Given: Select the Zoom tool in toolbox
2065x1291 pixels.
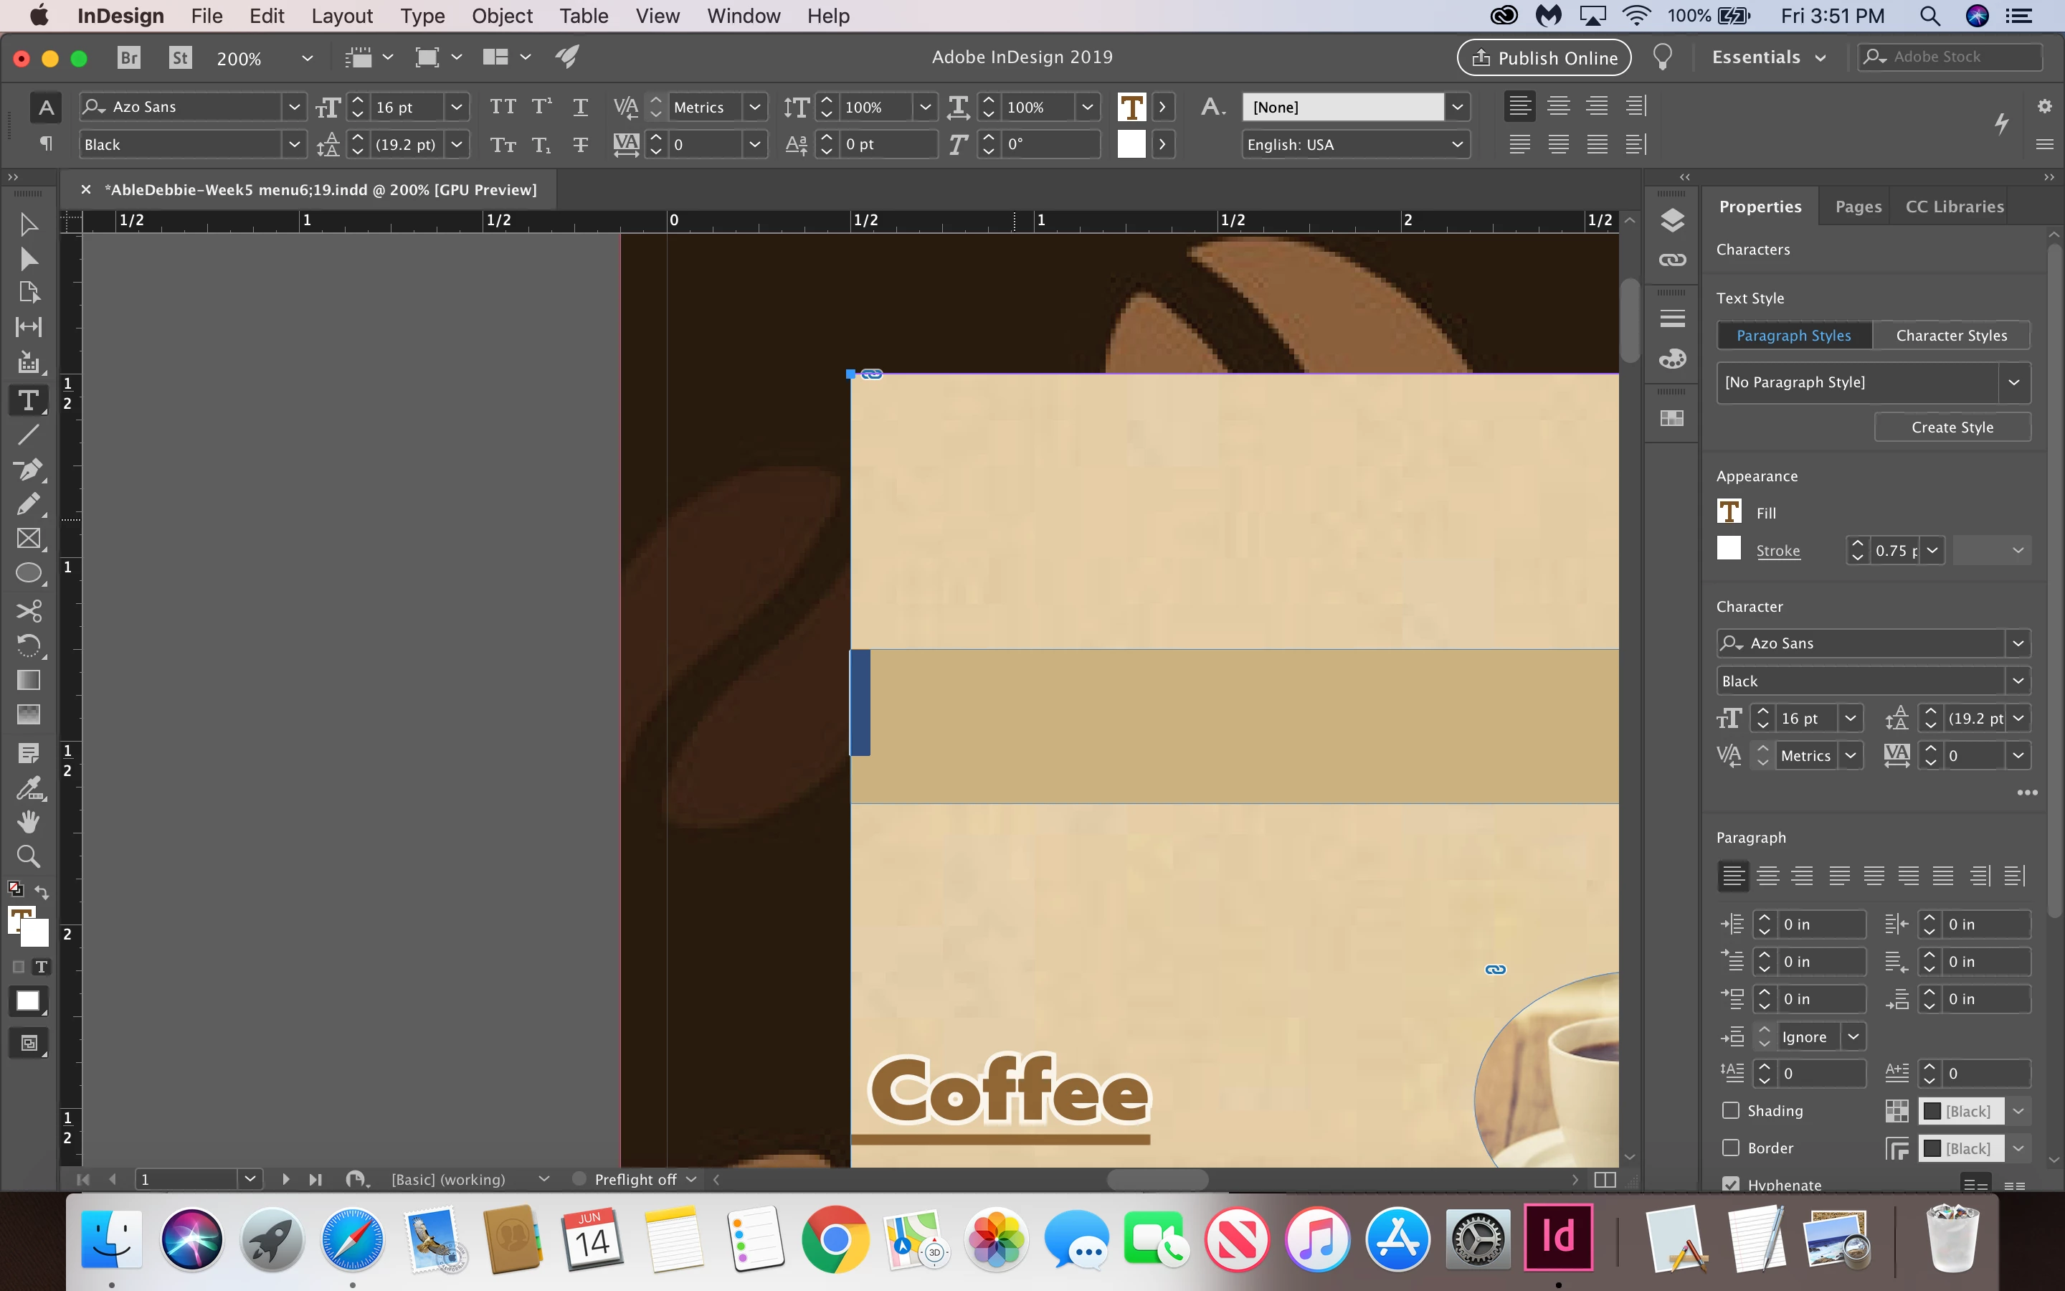Looking at the screenshot, I should (x=28, y=856).
